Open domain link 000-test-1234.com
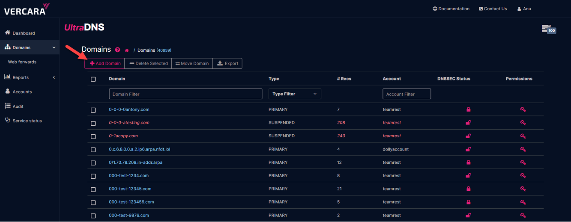The width and height of the screenshot is (571, 222). (129, 176)
